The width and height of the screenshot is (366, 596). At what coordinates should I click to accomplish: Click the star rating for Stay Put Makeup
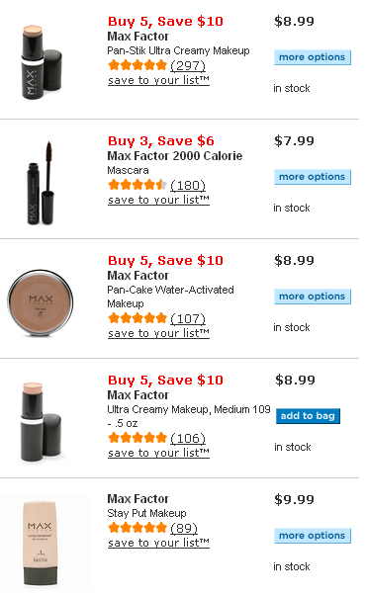click(137, 528)
